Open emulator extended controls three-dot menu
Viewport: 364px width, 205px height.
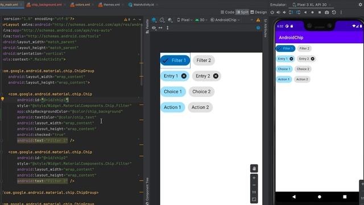pyautogui.click(x=341, y=13)
